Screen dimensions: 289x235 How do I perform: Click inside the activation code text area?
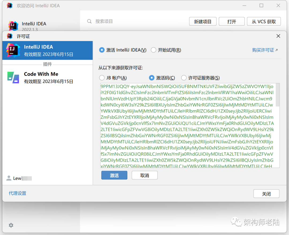(188, 125)
